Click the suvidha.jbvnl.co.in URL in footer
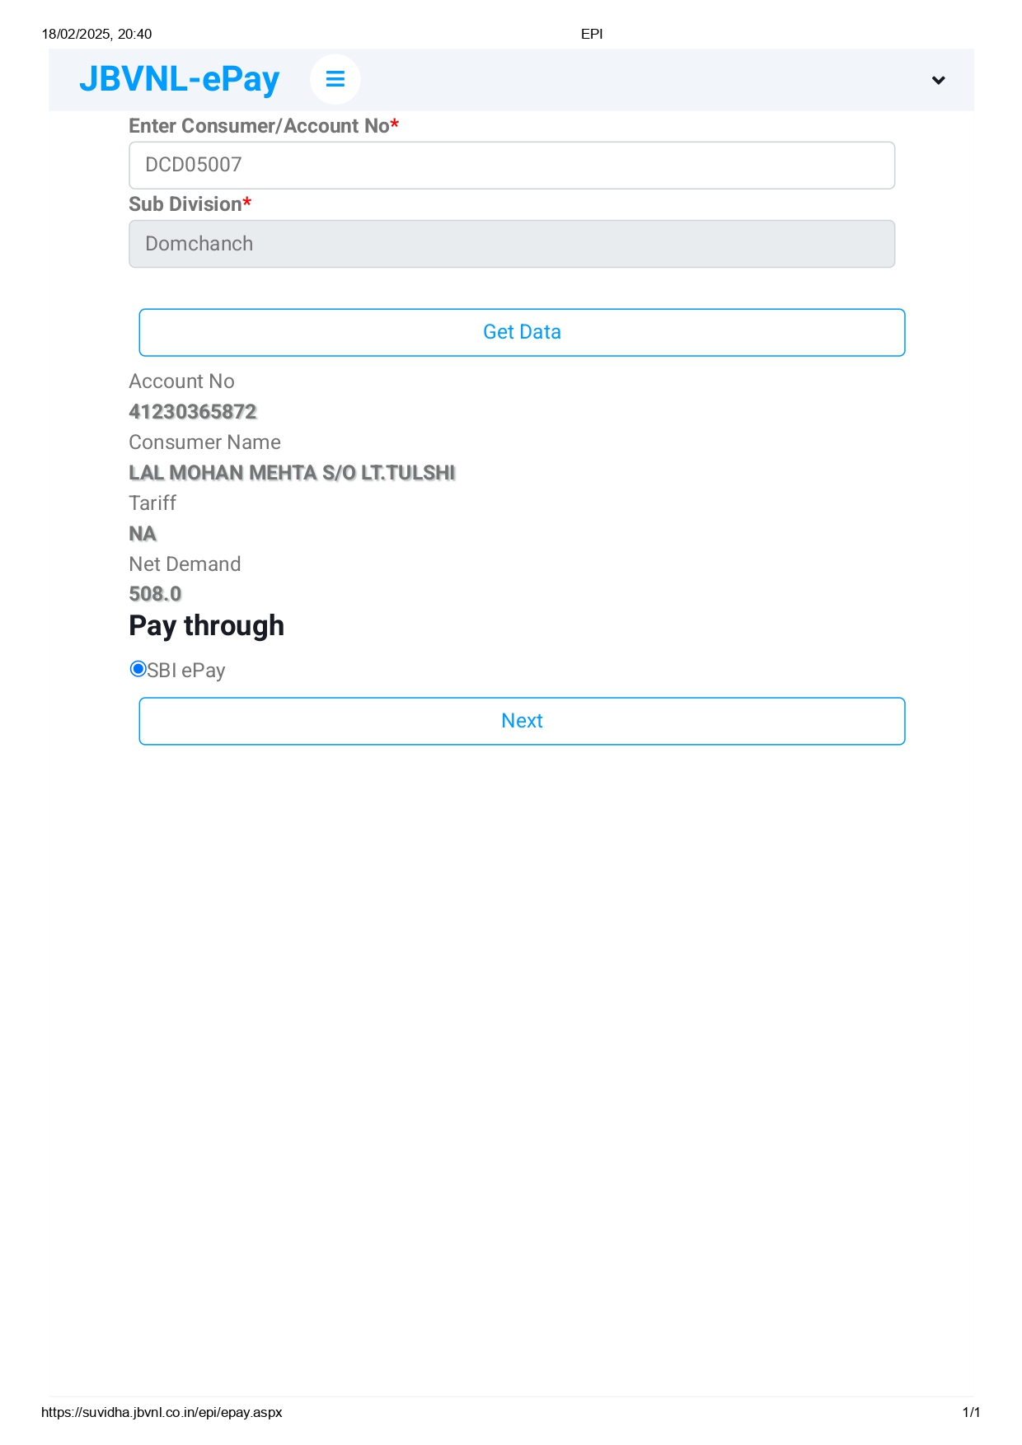Viewport: 1022px width, 1445px height. pos(162,1412)
